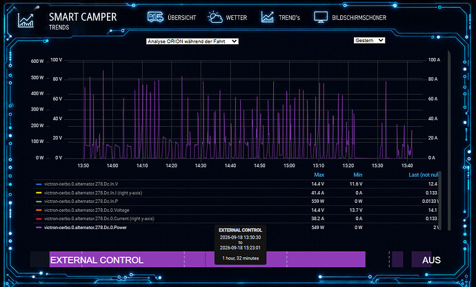Viewport: 476px width, 287px height.
Task: Click the 15:00 time axis label
Action: (289, 166)
